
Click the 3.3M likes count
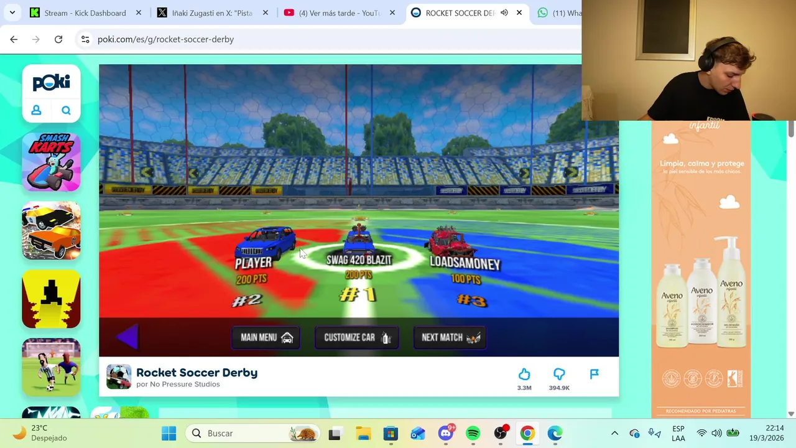pos(524,388)
